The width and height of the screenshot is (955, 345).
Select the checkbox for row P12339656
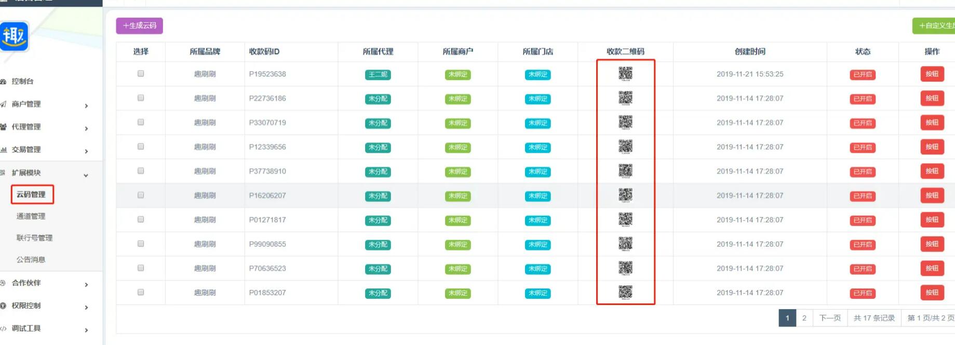point(141,147)
